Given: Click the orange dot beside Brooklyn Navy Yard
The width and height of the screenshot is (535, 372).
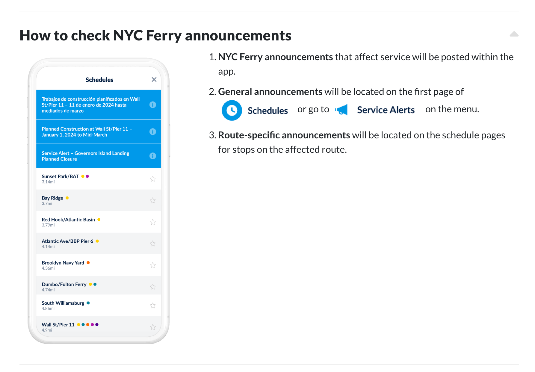Looking at the screenshot, I should [x=88, y=263].
